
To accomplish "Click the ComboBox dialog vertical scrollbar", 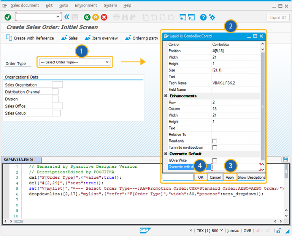I will (x=263, y=106).
